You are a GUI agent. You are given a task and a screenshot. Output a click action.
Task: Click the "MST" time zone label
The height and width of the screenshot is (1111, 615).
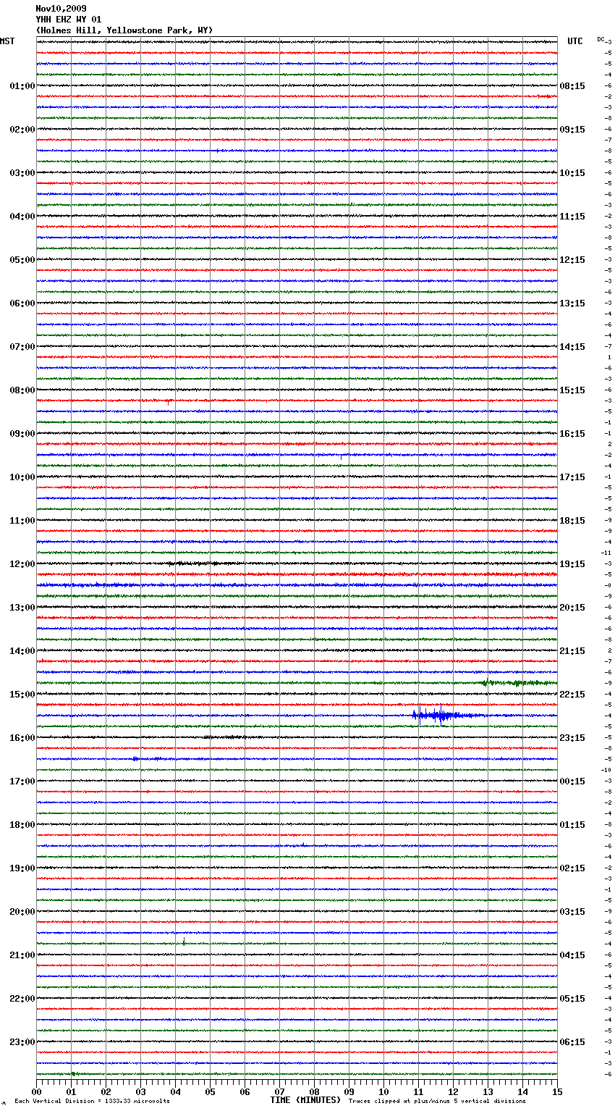click(7, 41)
